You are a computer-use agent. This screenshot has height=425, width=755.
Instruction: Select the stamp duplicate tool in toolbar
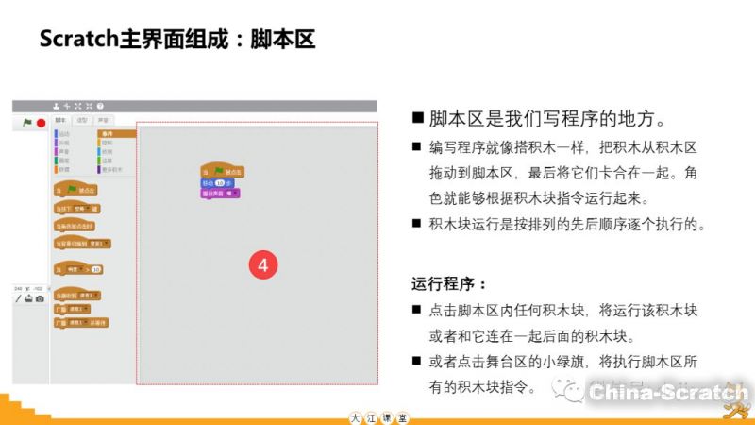tap(56, 106)
